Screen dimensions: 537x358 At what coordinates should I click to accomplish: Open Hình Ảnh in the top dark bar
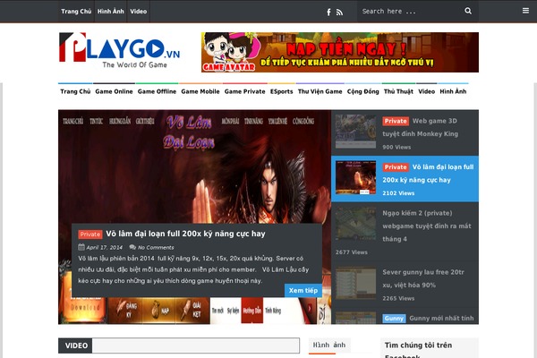(x=111, y=12)
